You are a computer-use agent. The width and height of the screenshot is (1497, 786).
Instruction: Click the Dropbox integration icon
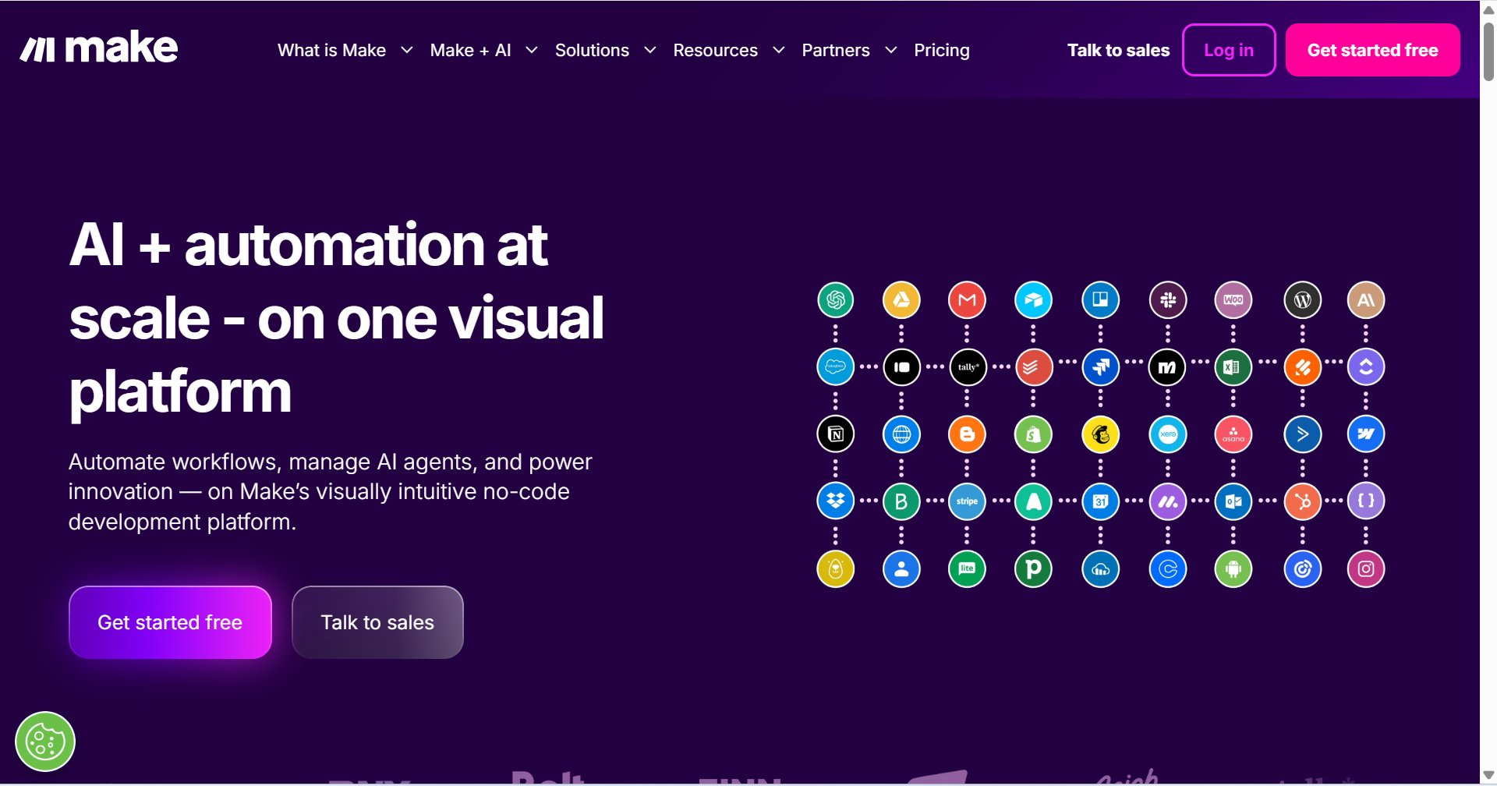(x=835, y=501)
